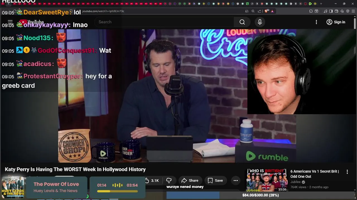Click the rumble logo in the video
Screen dimensions: 357x200
tap(267, 157)
